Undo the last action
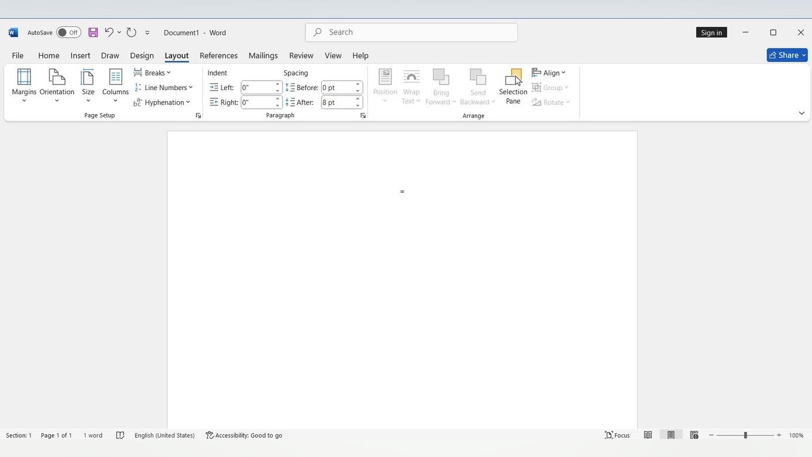This screenshot has width=812, height=457. tap(109, 32)
